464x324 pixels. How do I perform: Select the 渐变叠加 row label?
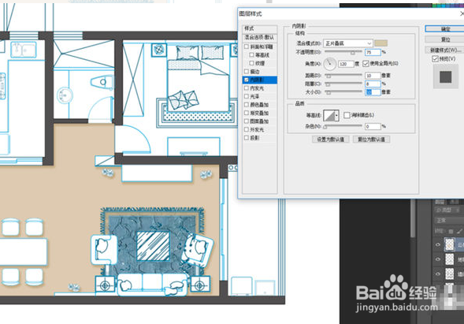259,114
